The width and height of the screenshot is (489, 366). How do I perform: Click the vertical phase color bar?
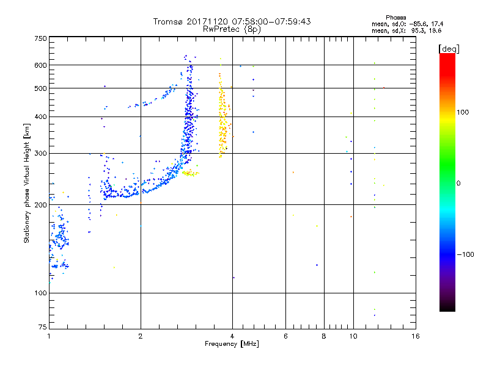(447, 182)
